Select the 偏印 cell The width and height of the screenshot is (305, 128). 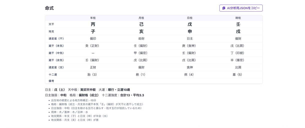click(x=93, y=39)
